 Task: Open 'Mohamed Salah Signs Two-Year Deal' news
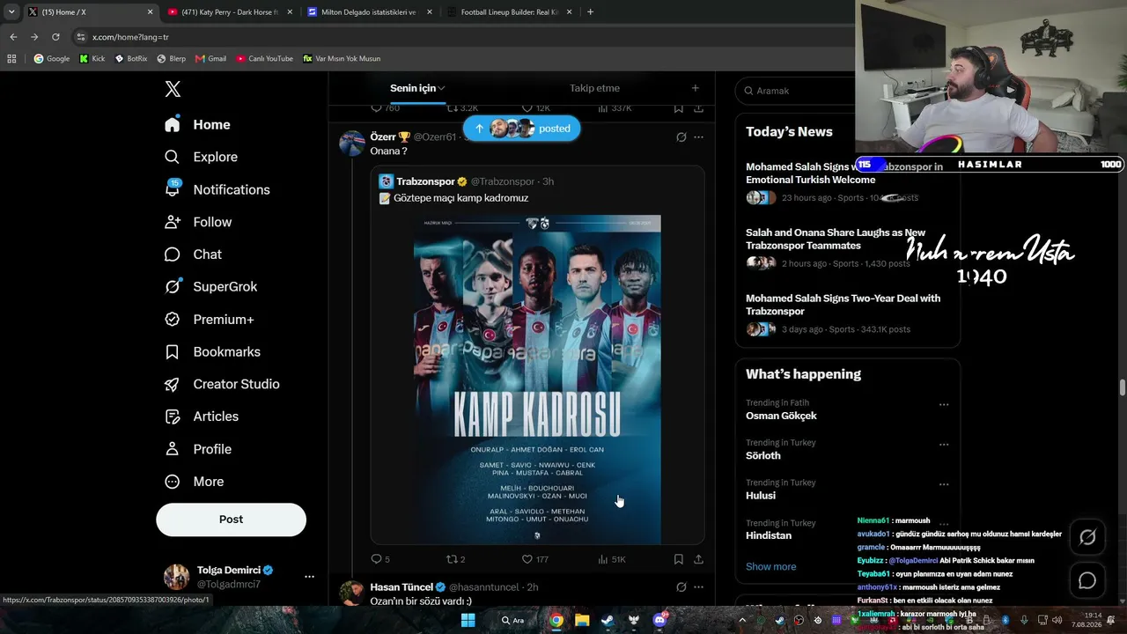coord(843,305)
